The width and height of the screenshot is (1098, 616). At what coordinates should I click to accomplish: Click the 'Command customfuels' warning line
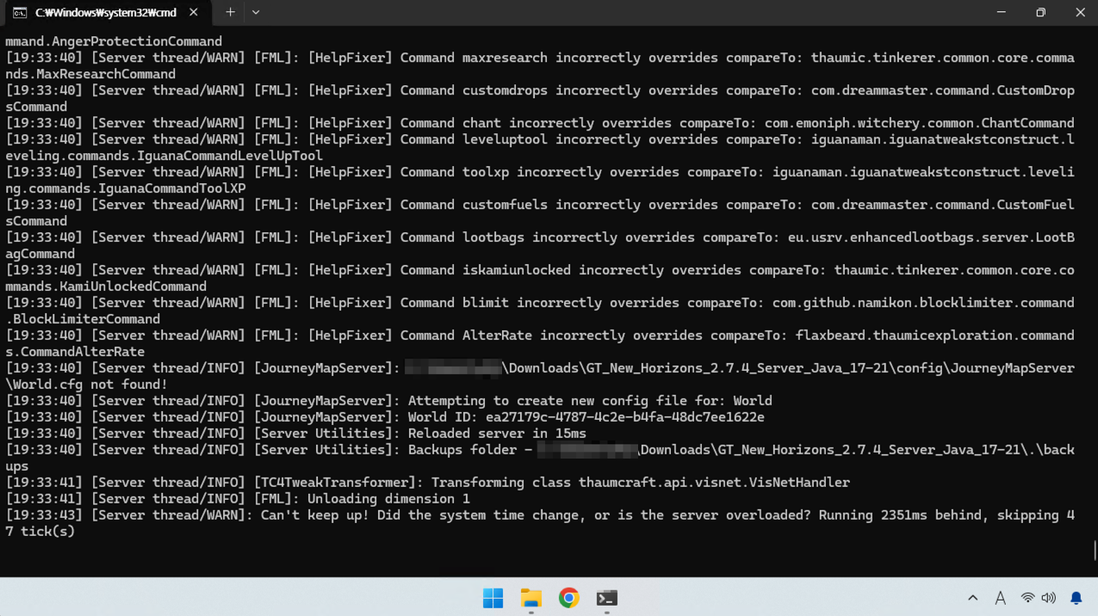point(540,213)
